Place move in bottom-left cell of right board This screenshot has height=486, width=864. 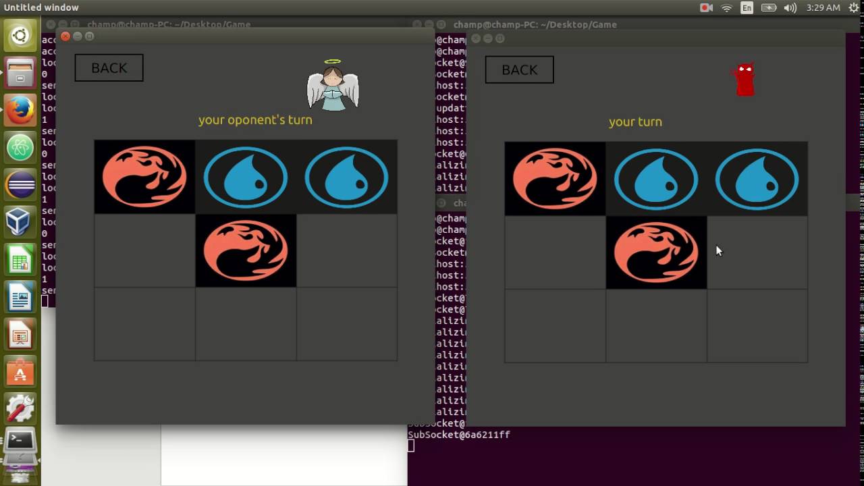pos(555,327)
